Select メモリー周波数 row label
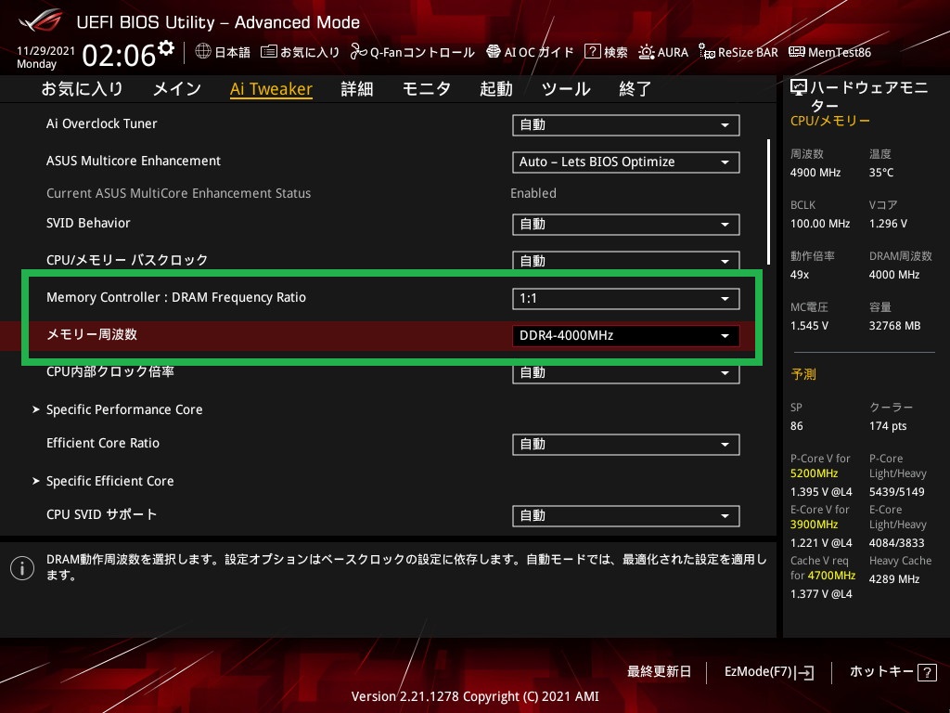Viewport: 950px width, 713px height. tap(92, 334)
